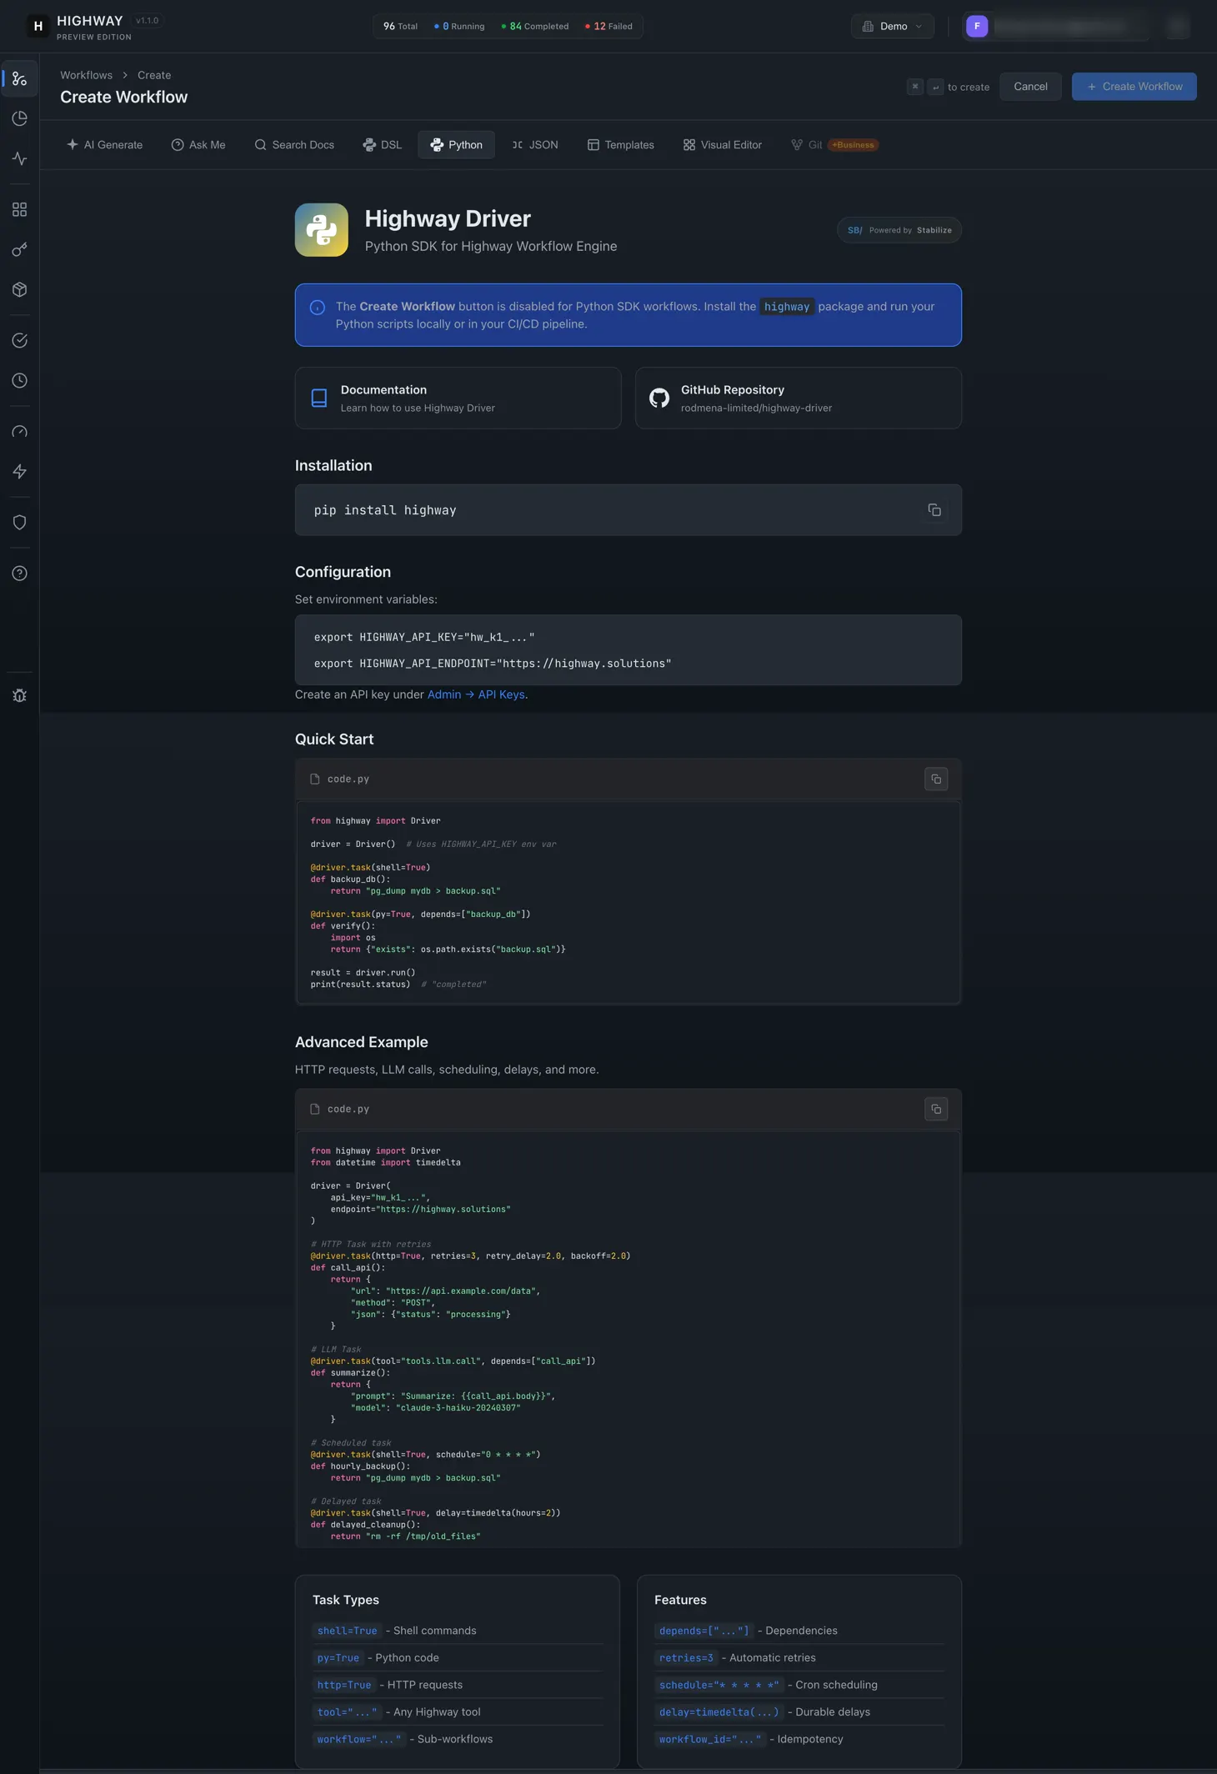The image size is (1217, 1774).
Task: Open the key icon in sidebar
Action: pyautogui.click(x=19, y=249)
